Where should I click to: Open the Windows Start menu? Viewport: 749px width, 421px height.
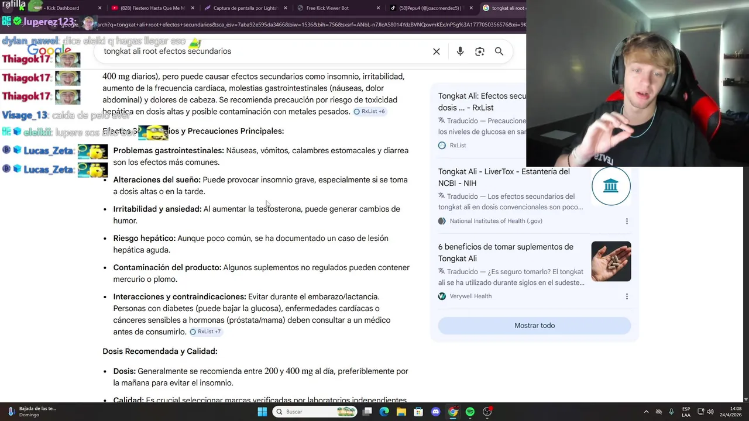pyautogui.click(x=262, y=412)
